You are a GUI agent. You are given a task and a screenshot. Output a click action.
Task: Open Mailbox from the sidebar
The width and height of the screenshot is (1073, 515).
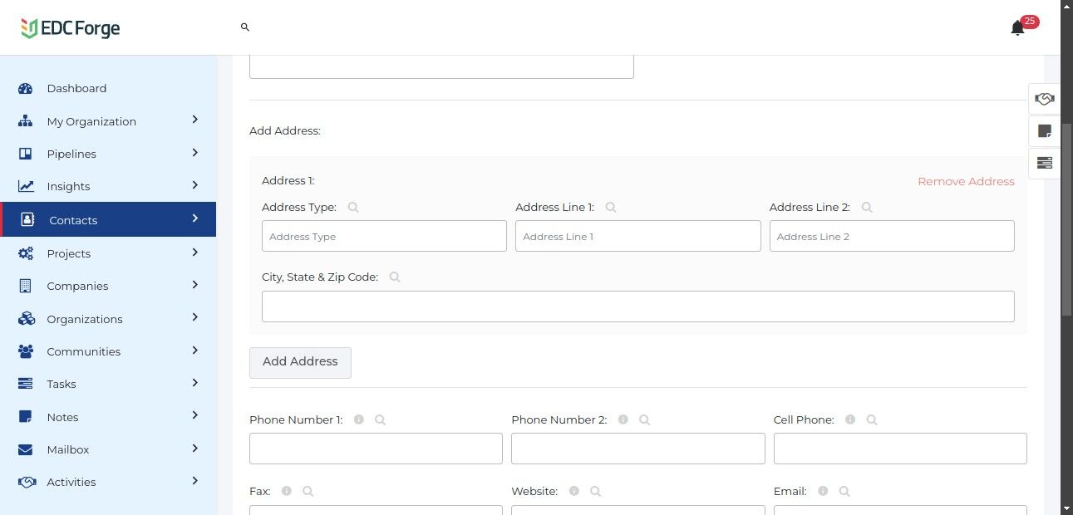point(68,449)
